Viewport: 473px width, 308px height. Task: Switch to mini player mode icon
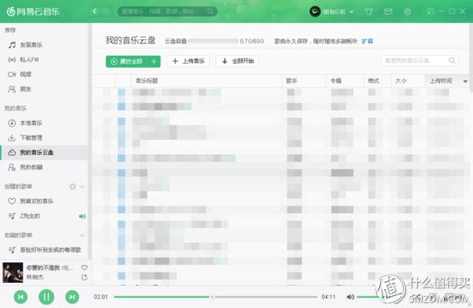tap(430, 12)
